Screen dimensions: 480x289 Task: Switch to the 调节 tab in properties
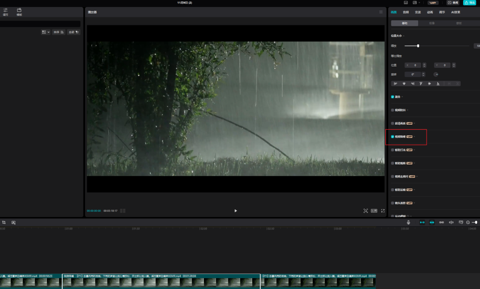point(442,12)
